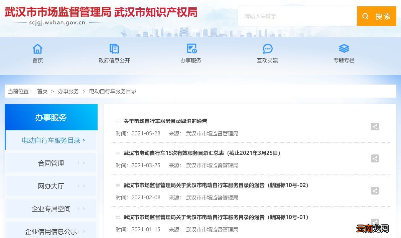
Task: Click list icon before 关于电动自行车服务目录取消的通告
Action: pos(118,121)
